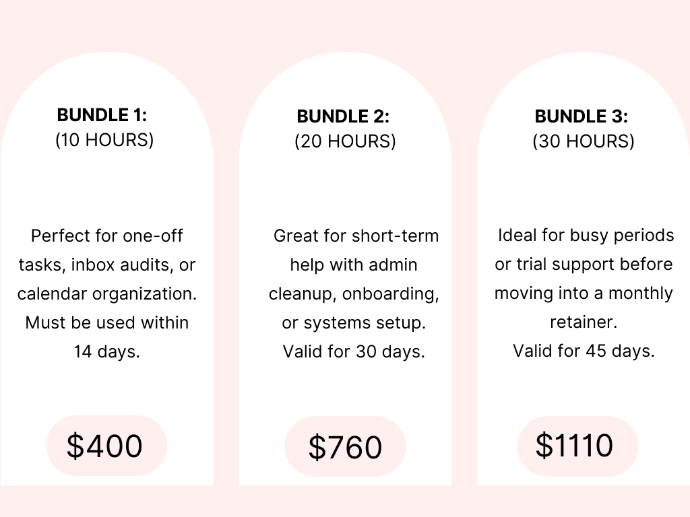Click the word "retainer." in Bundle 3
The width and height of the screenshot is (690, 517).
point(584,322)
